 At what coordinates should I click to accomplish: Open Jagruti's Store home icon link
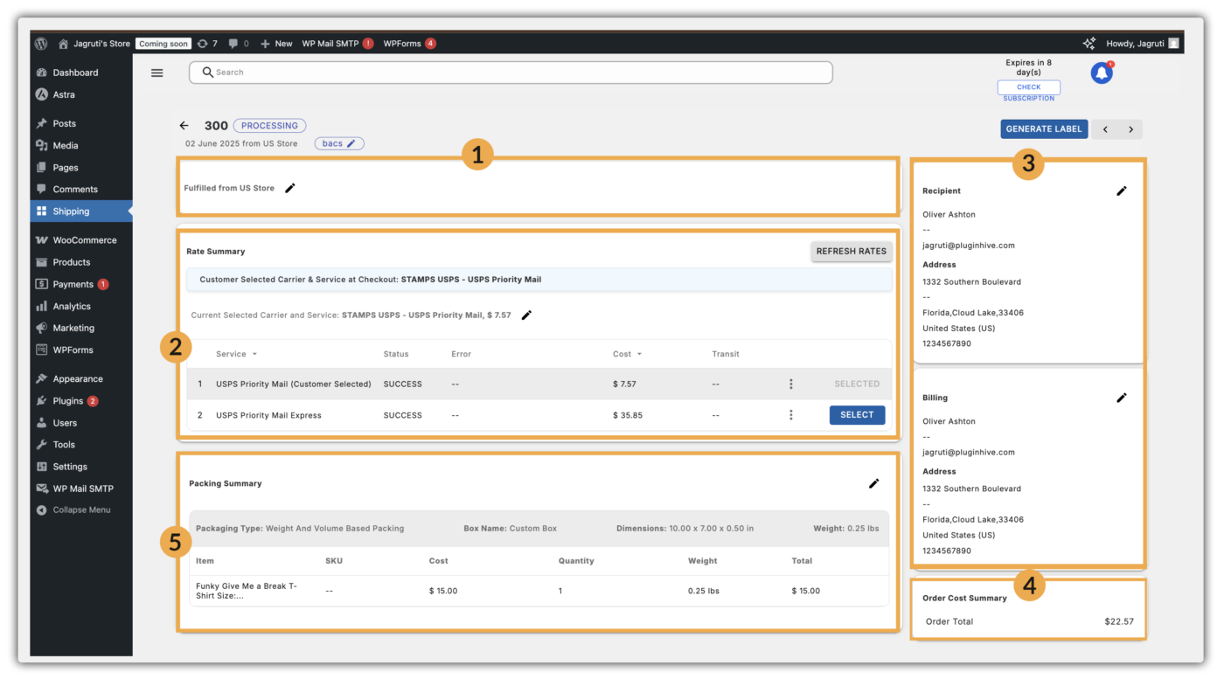click(x=63, y=44)
